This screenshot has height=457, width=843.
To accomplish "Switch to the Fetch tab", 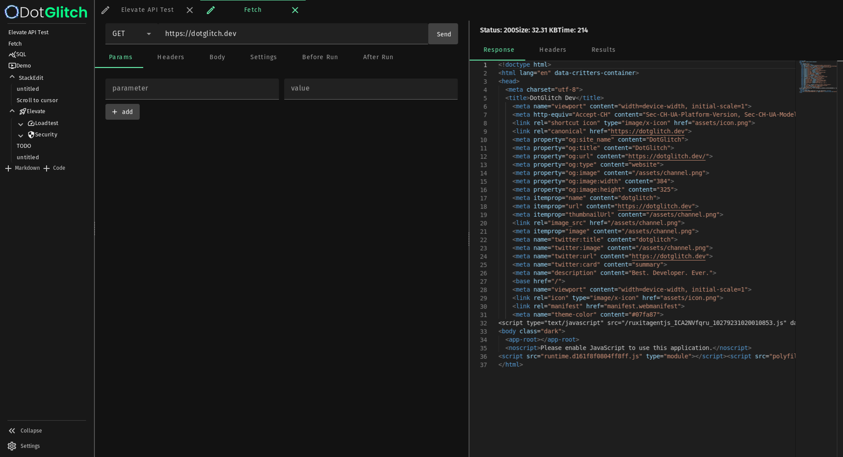I will pos(253,10).
